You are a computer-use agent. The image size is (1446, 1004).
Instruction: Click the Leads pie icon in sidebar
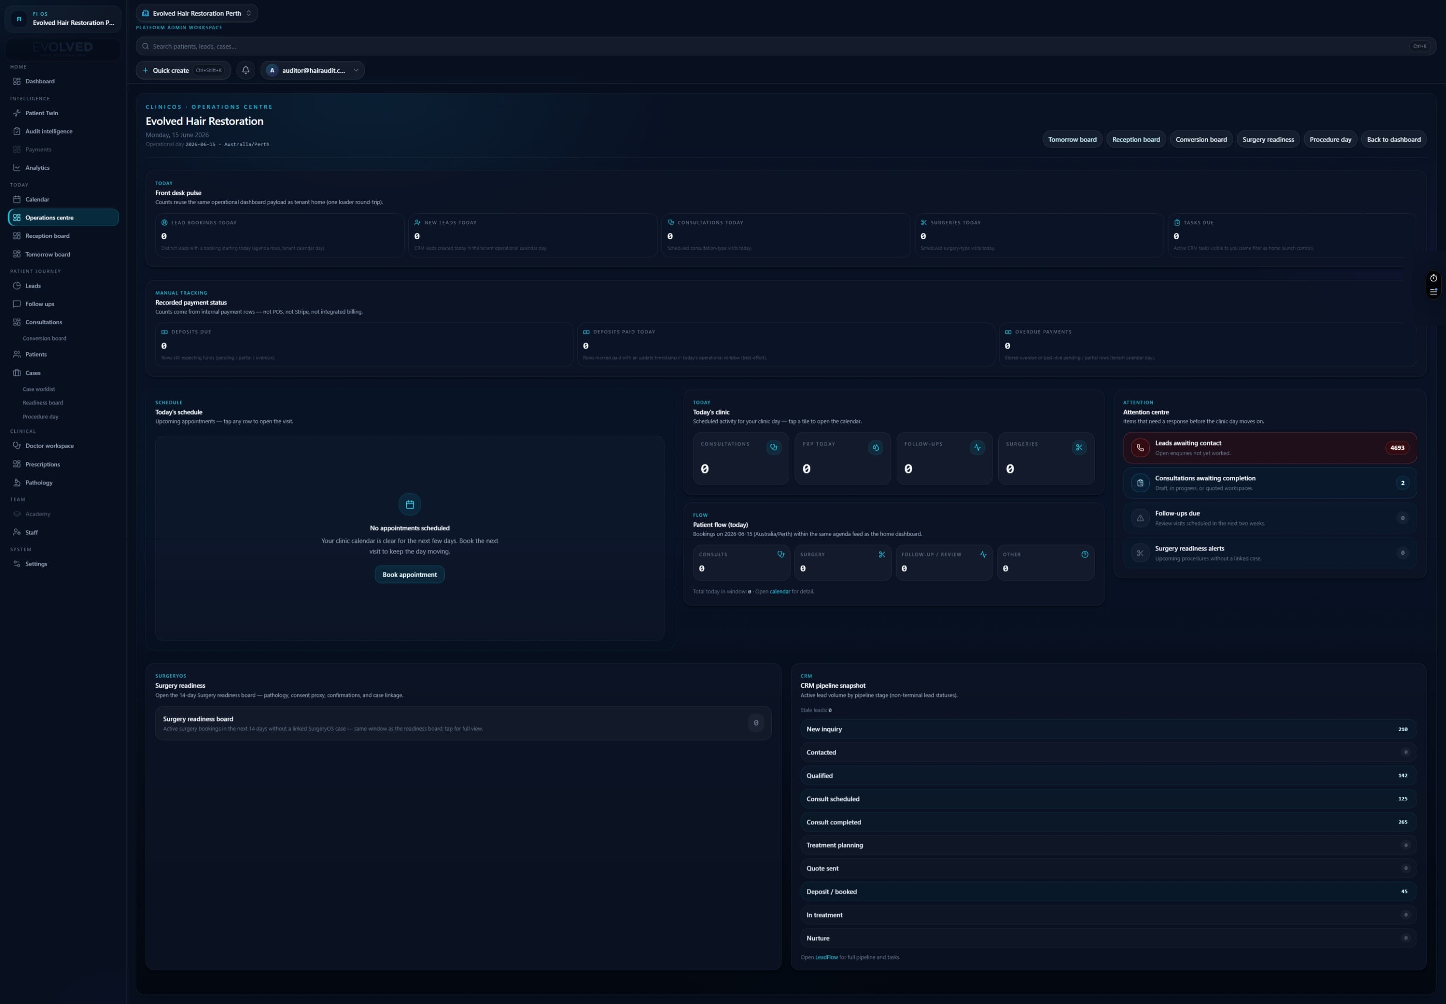(17, 286)
